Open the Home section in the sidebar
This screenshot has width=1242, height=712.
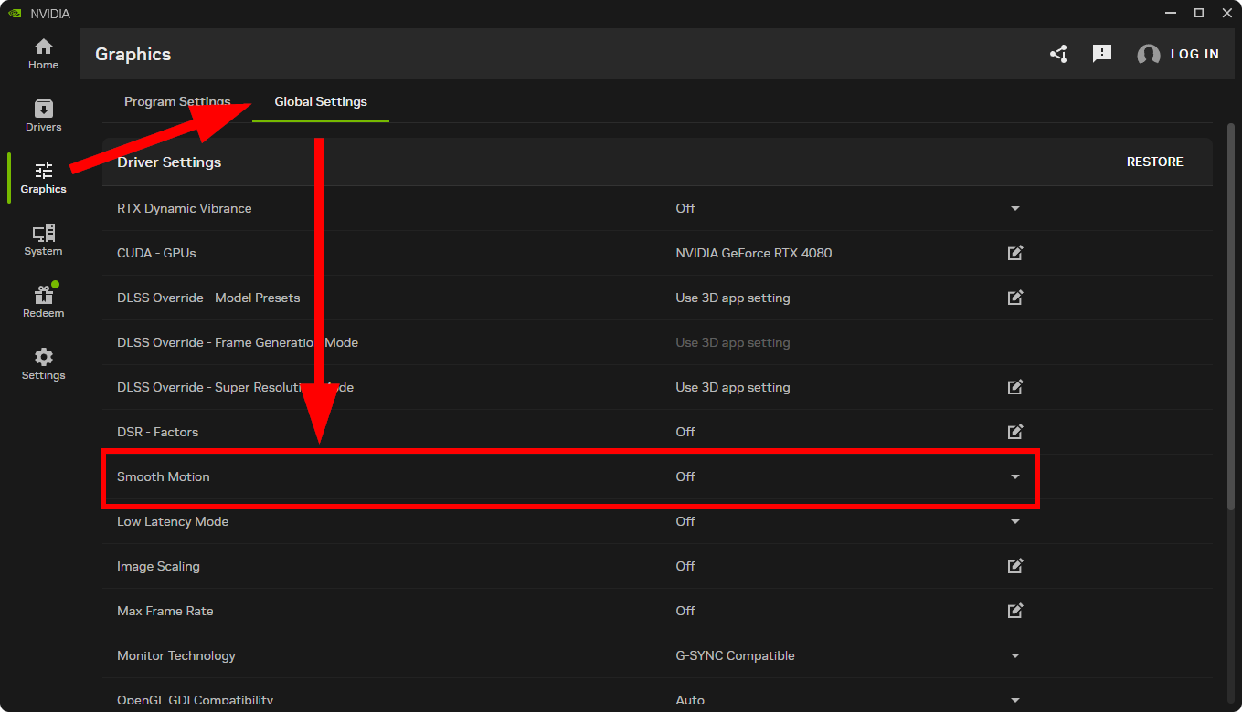coord(42,53)
